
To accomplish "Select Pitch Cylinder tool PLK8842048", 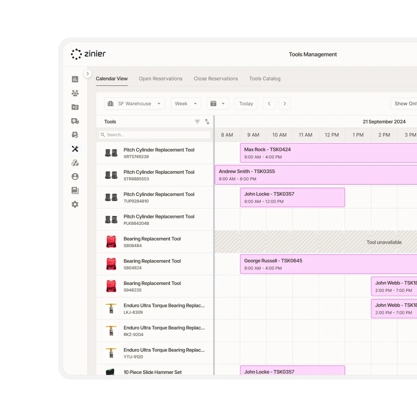I will [x=155, y=219].
